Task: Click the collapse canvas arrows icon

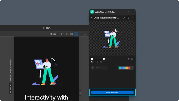Action: (86, 34)
